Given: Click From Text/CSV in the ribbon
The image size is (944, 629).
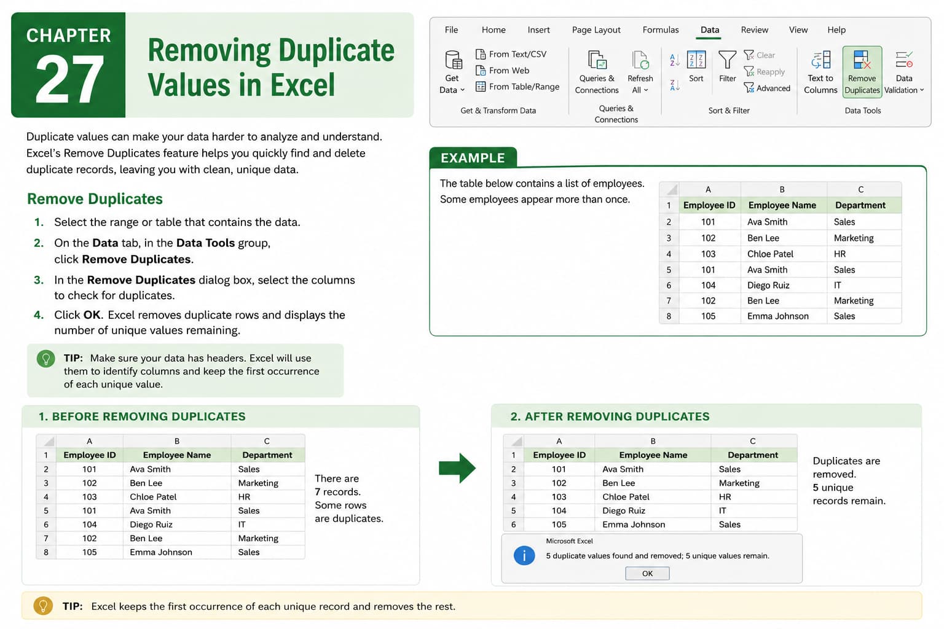Looking at the screenshot, I should click(511, 54).
